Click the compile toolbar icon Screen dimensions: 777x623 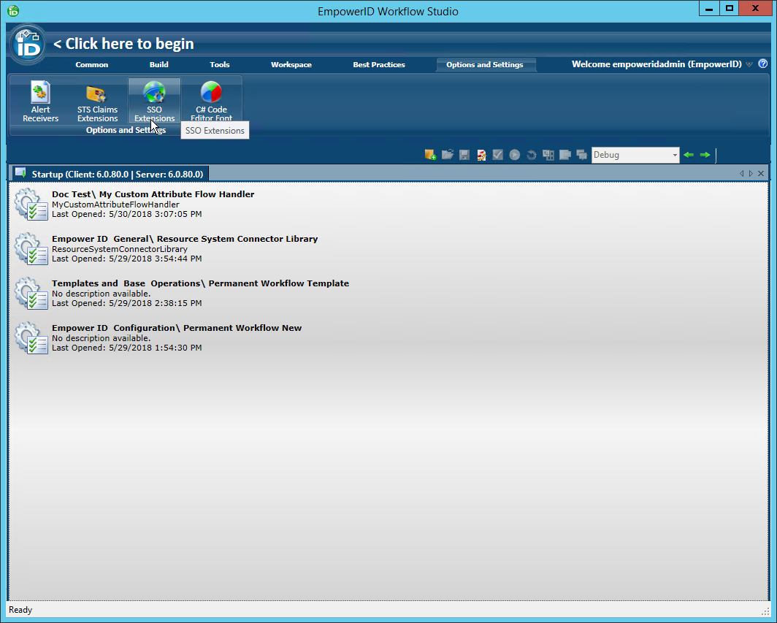pos(481,154)
